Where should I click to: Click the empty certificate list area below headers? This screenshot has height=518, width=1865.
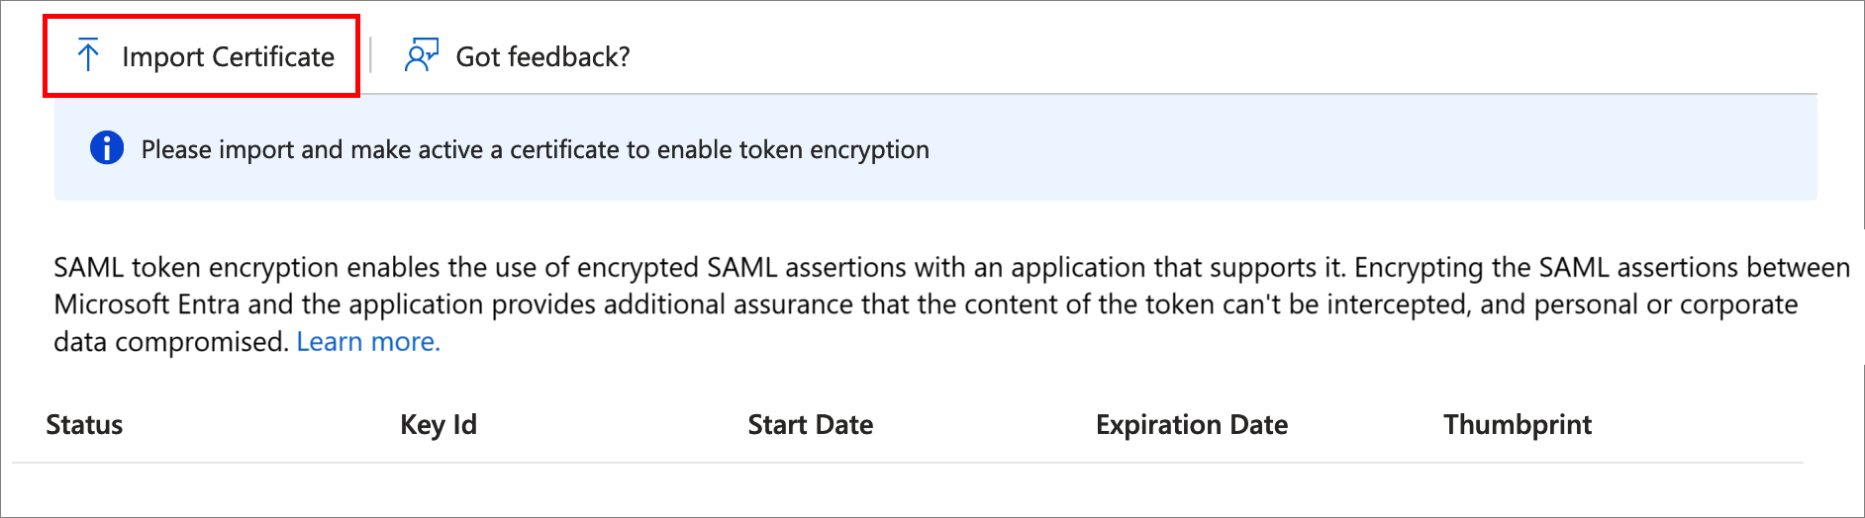891,488
